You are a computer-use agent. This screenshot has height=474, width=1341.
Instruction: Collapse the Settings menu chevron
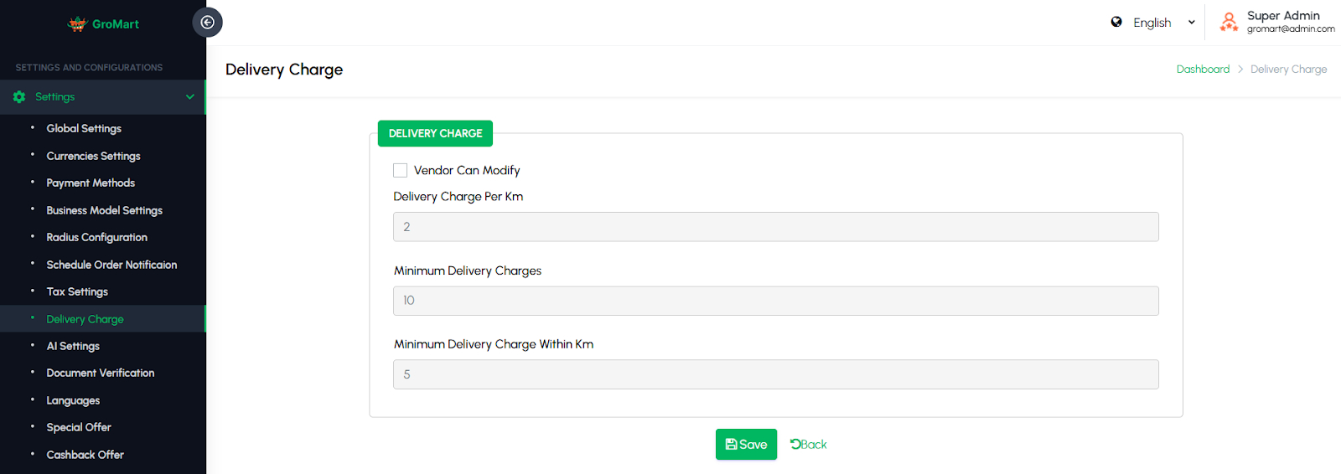(x=190, y=97)
